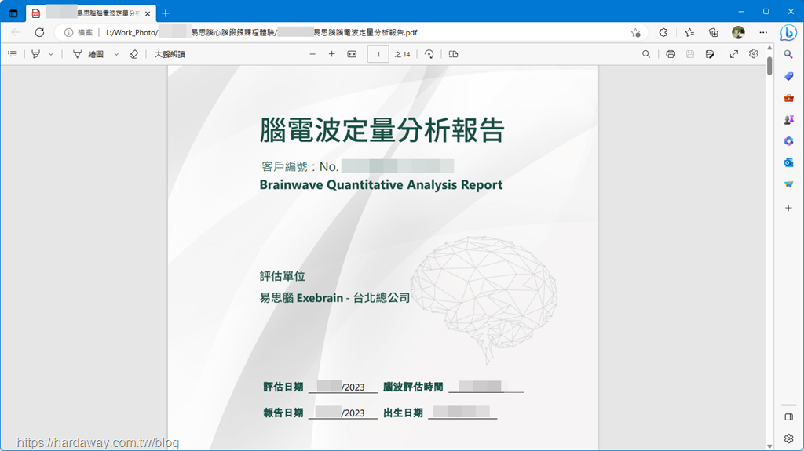This screenshot has width=804, height=451.
Task: Activate the Draw (繪圖) tool
Action: pyautogui.click(x=90, y=54)
